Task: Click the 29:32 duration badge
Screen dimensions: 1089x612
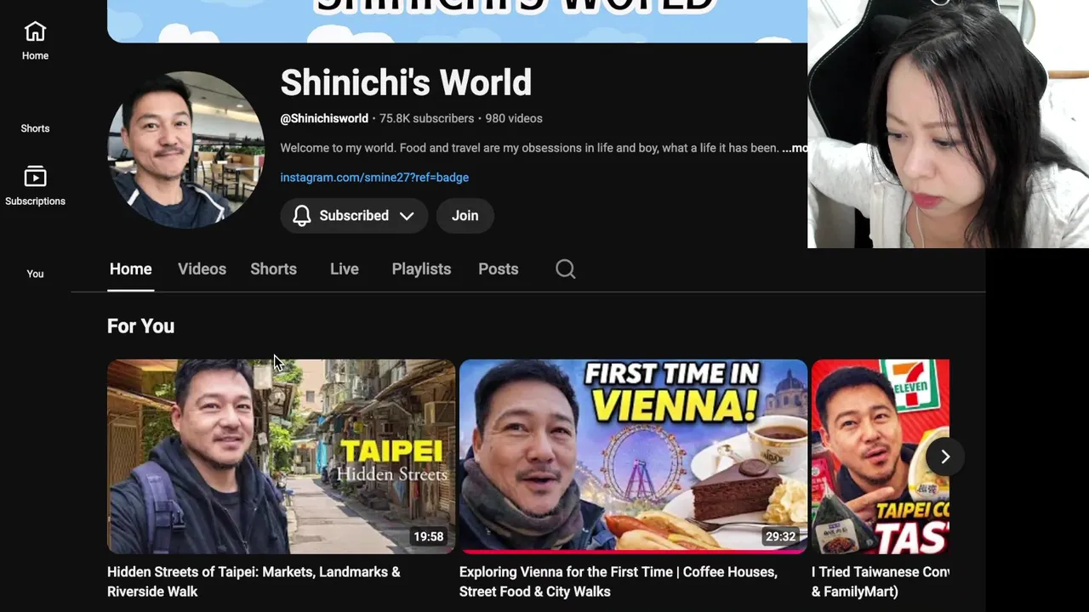Action: [x=780, y=536]
